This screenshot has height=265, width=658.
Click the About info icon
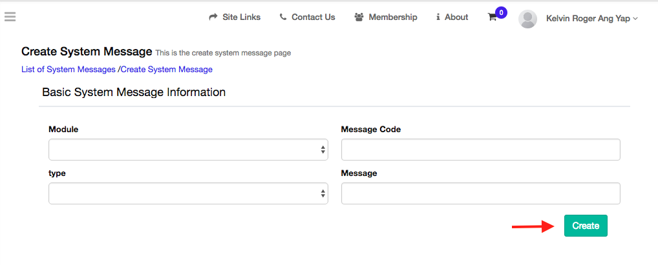(438, 17)
